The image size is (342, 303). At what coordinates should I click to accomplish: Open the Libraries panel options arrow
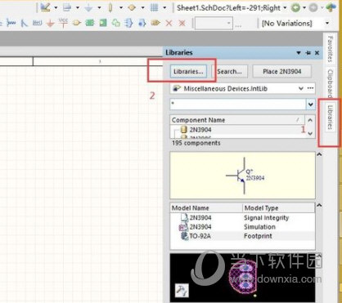299,53
